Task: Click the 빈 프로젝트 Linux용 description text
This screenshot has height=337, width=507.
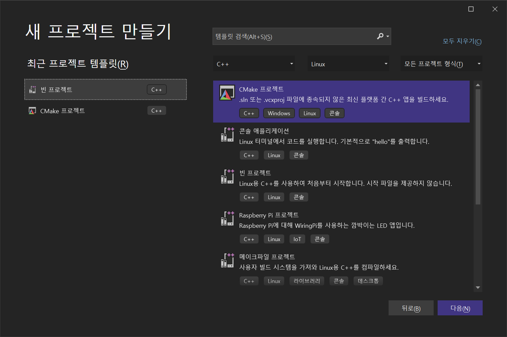Action: point(346,183)
